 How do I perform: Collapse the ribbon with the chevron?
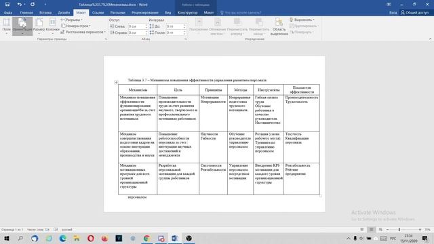coord(430,39)
